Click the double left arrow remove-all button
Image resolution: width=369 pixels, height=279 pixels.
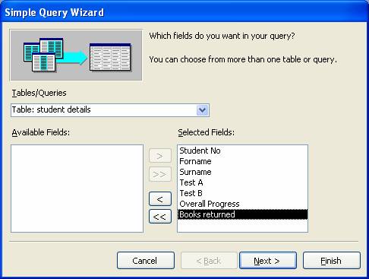[160, 217]
